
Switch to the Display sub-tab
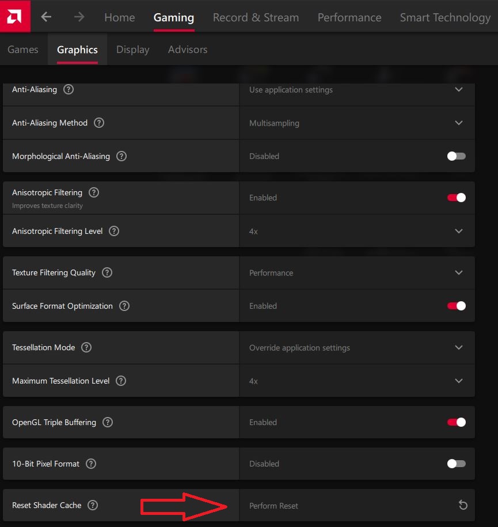click(133, 50)
